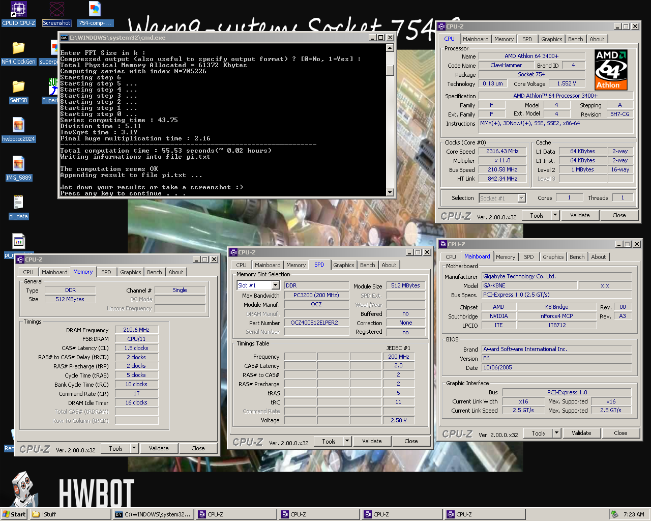Switch to SPD tab in the Memory CPU-Z window
Viewport: 651px width, 521px height.
tap(106, 272)
